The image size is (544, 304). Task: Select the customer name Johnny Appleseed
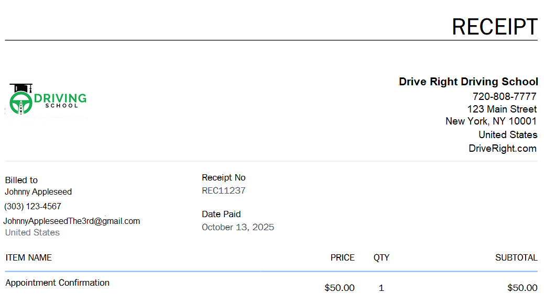click(38, 192)
